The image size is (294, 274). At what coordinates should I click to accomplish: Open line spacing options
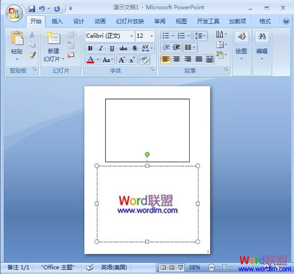200,36
